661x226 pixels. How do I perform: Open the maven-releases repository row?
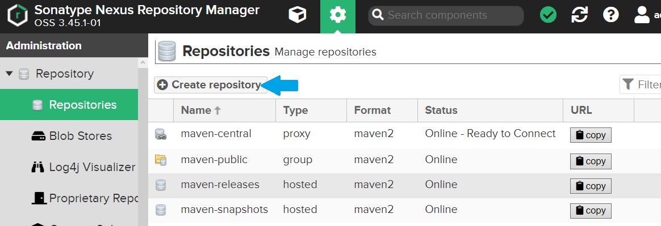(x=405, y=185)
